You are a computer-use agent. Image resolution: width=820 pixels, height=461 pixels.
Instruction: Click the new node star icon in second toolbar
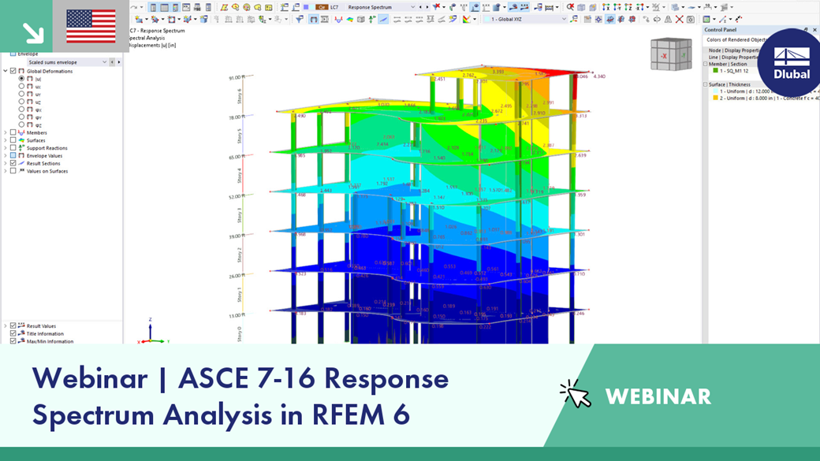139,20
